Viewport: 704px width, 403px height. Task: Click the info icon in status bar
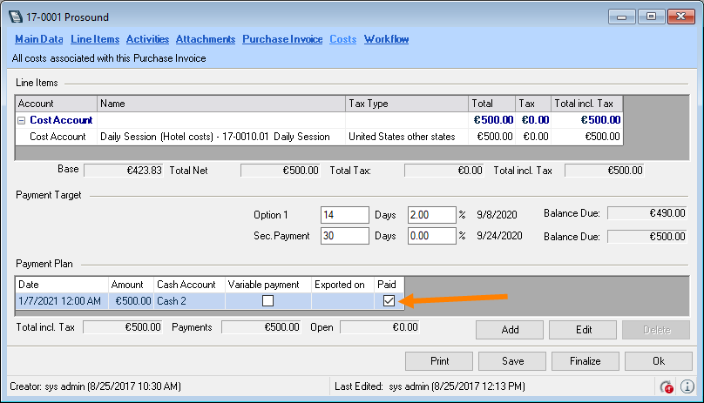pos(687,386)
